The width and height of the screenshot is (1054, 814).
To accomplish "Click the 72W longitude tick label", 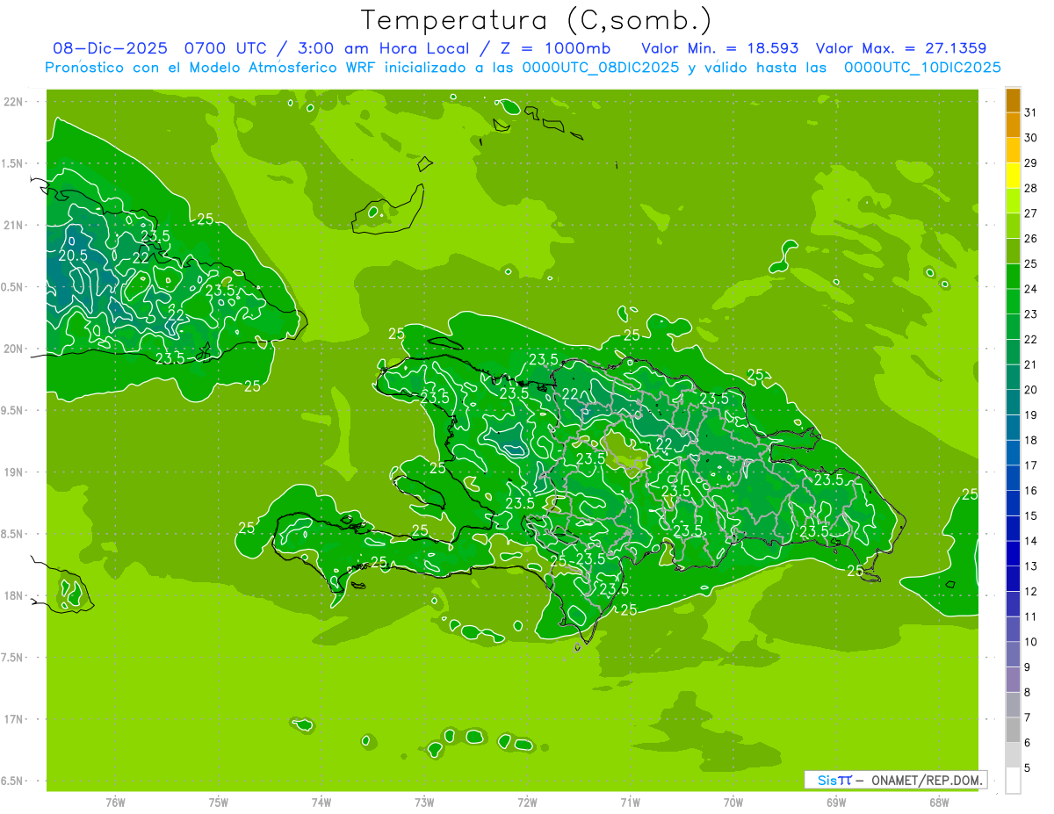I will [x=527, y=802].
